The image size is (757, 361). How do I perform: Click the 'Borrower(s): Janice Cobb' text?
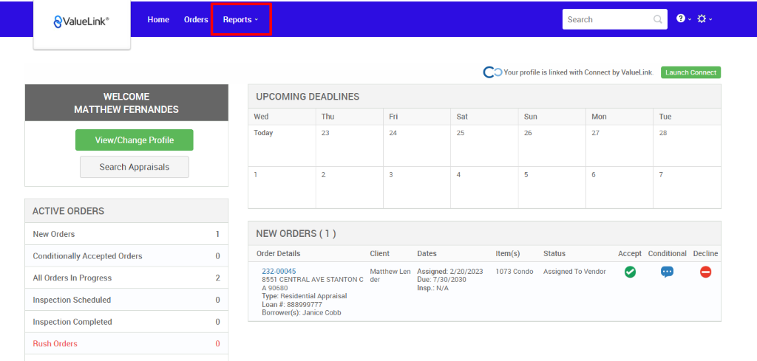point(302,313)
